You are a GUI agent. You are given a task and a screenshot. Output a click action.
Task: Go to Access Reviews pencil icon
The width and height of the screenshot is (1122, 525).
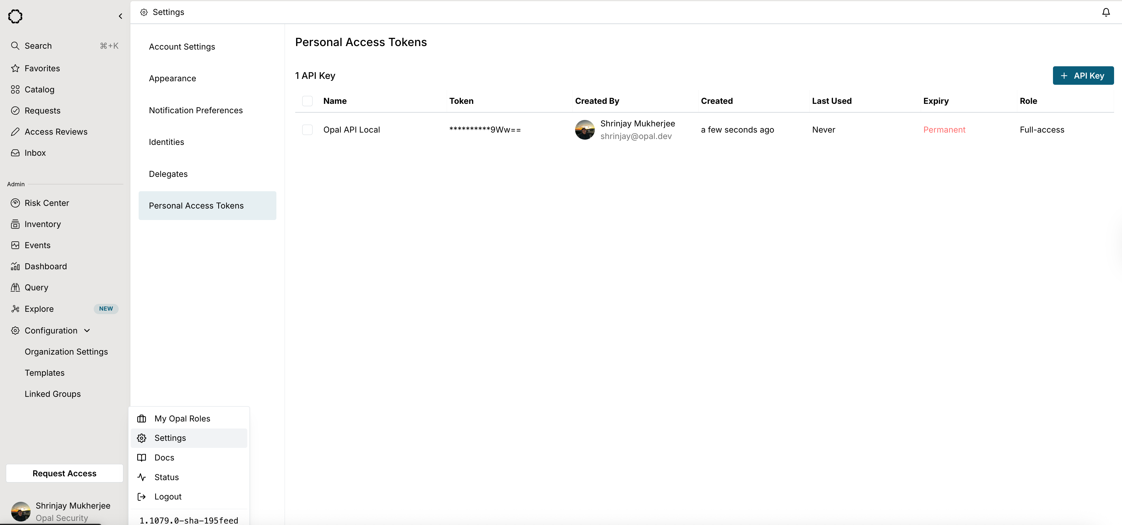tap(15, 132)
